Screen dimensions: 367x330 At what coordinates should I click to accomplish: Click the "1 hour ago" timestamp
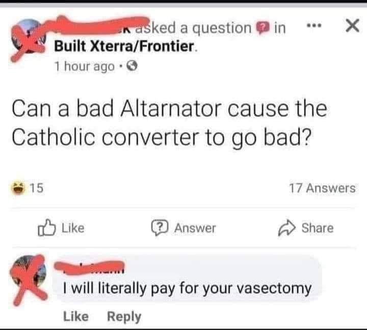(84, 67)
